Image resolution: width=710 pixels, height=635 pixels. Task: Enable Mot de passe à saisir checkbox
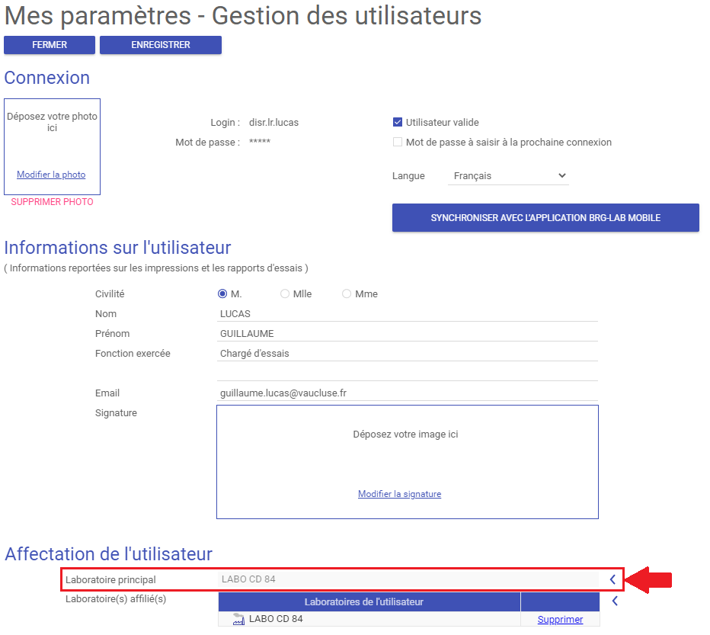tap(398, 142)
